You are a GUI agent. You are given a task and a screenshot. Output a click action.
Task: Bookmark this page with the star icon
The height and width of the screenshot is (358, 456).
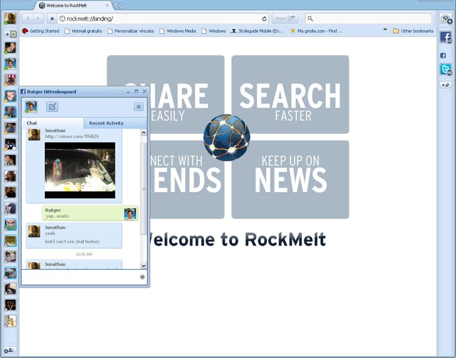pos(52,19)
